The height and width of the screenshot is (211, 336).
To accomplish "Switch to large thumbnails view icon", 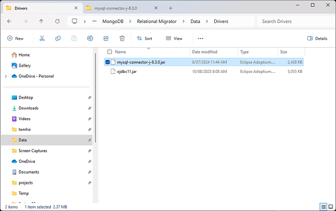I will click(x=331, y=207).
